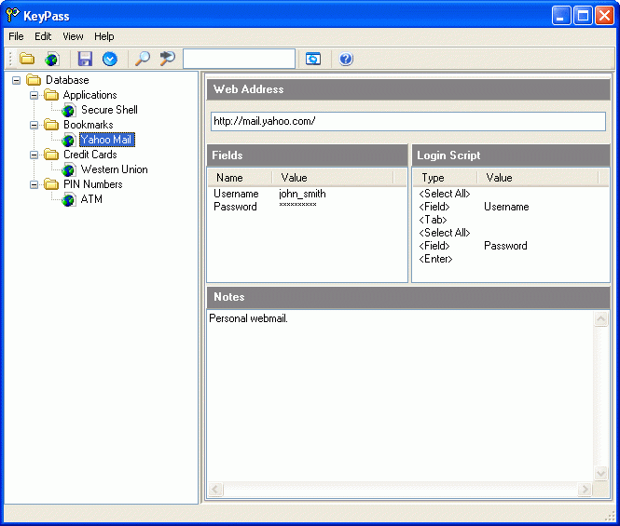The width and height of the screenshot is (620, 526).
Task: Click the Notes scroll right arrow
Action: click(x=585, y=490)
